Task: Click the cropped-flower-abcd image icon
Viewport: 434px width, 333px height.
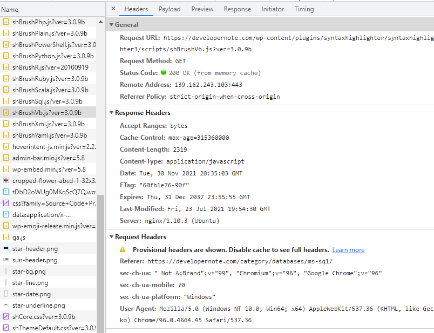Action: point(5,181)
